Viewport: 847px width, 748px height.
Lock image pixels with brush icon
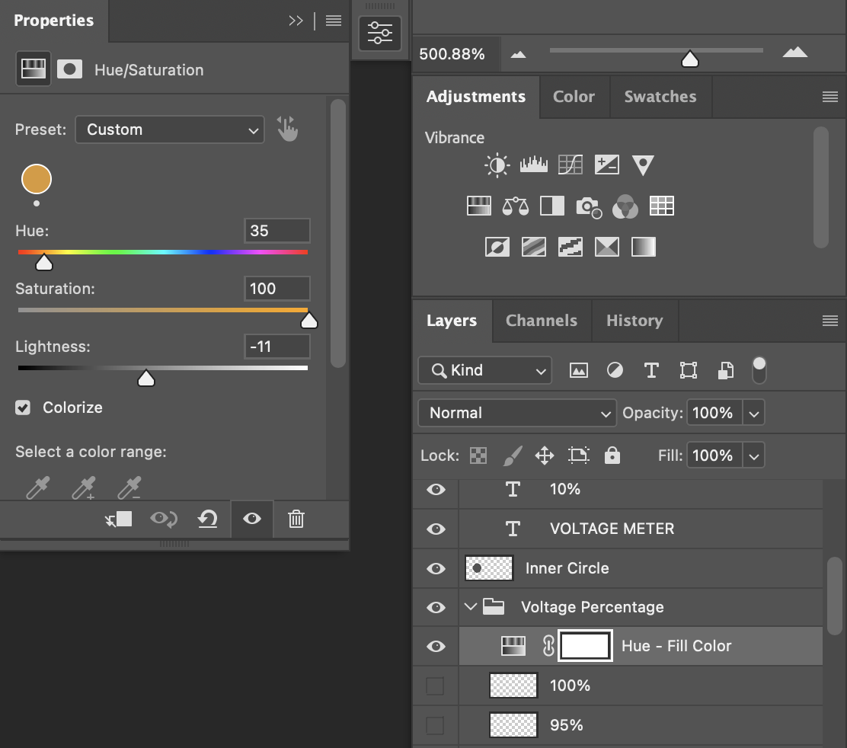pos(513,456)
